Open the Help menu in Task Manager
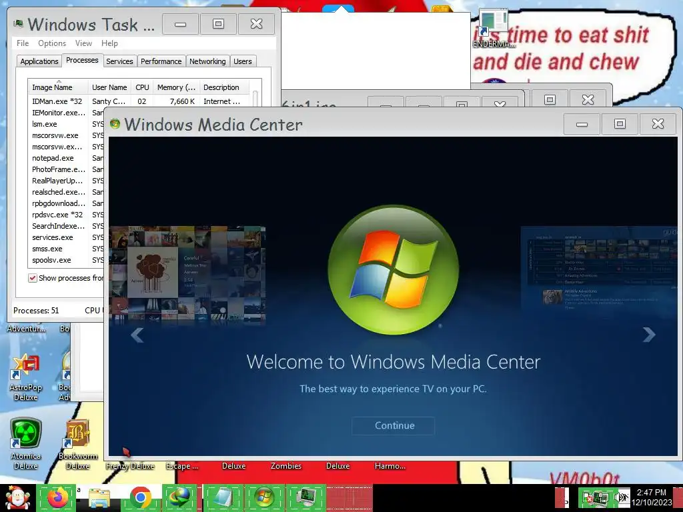This screenshot has height=512, width=683. tap(109, 43)
